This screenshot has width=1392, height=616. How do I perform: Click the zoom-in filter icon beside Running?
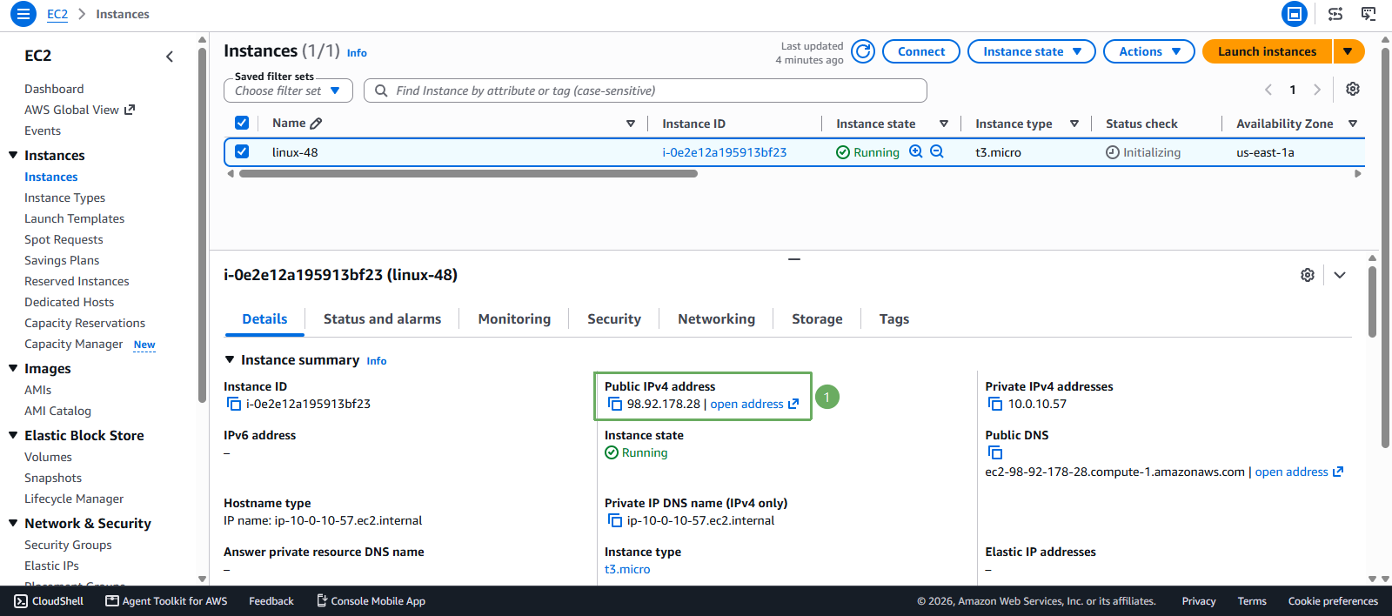coord(915,151)
